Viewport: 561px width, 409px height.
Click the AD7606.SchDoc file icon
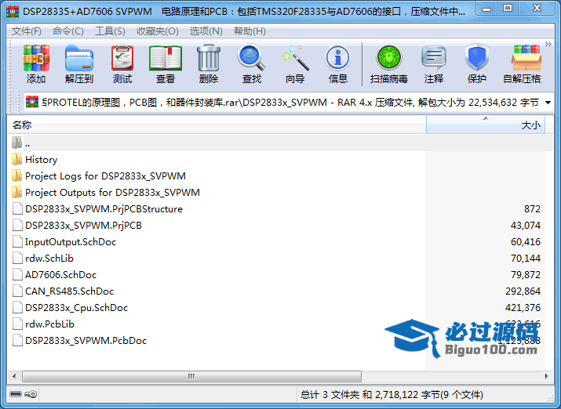coord(17,274)
